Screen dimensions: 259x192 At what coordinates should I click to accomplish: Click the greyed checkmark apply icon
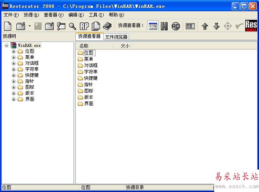(239, 26)
